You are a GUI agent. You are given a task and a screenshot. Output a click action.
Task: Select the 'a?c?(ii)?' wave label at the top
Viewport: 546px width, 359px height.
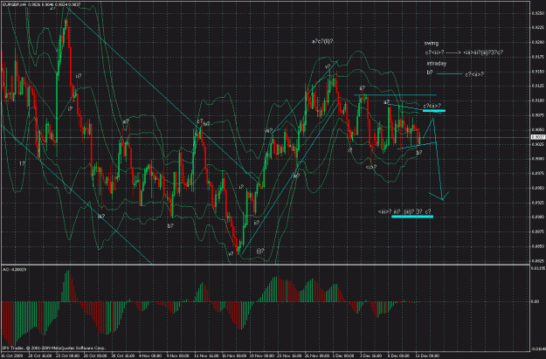322,41
